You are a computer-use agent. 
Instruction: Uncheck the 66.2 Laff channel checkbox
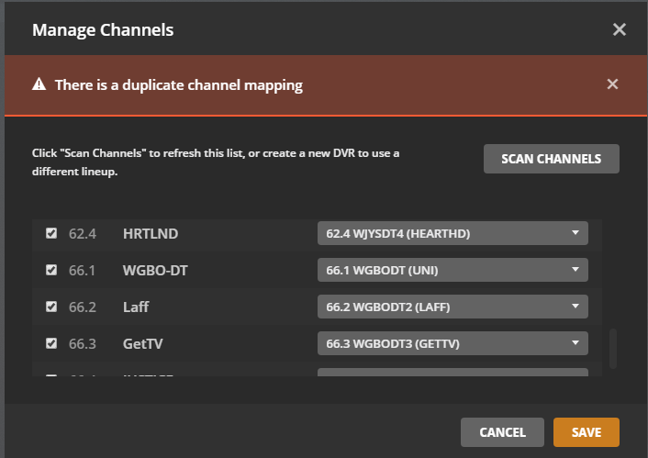(51, 307)
